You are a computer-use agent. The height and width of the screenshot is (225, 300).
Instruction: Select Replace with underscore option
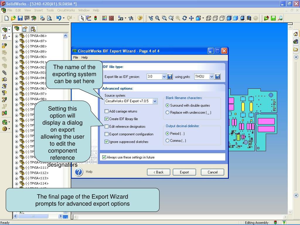[167, 112]
